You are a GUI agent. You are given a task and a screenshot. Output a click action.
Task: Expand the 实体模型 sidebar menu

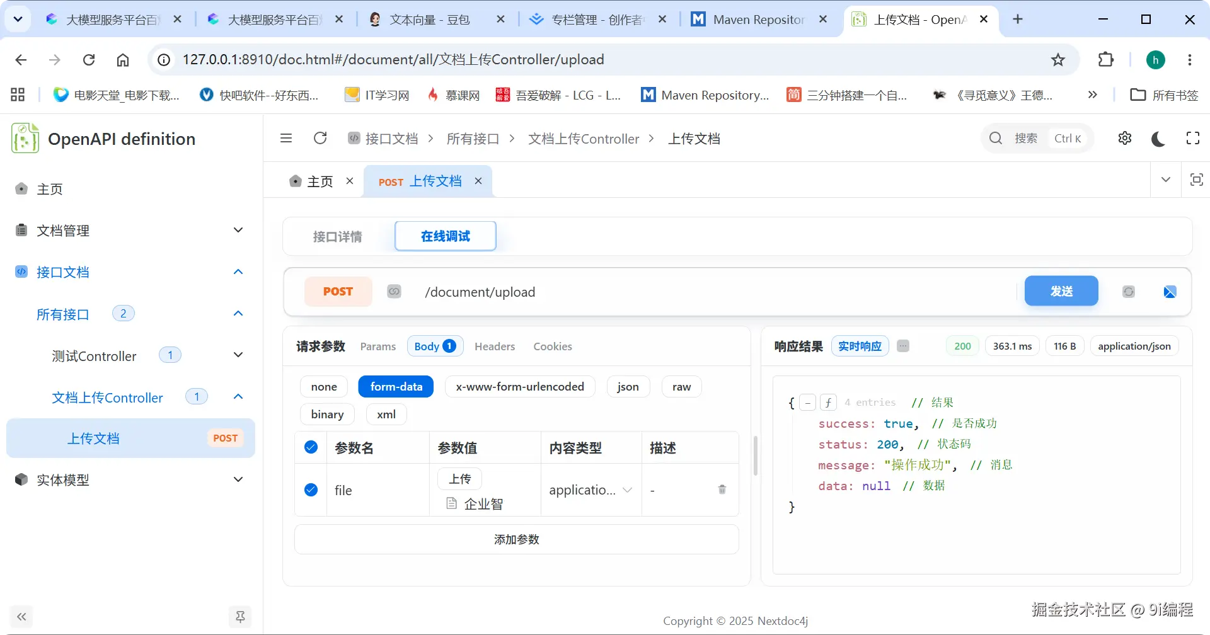[129, 480]
